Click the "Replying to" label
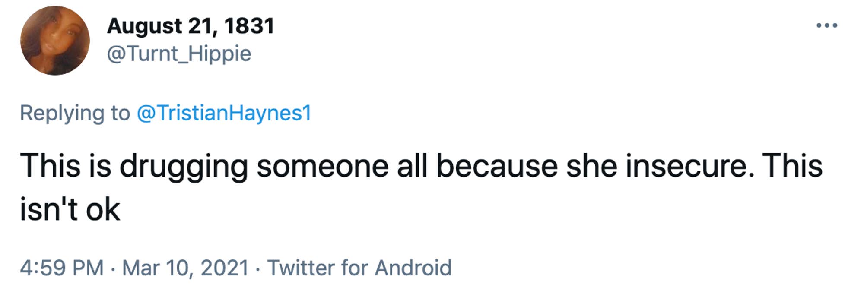The image size is (864, 300). point(75,113)
